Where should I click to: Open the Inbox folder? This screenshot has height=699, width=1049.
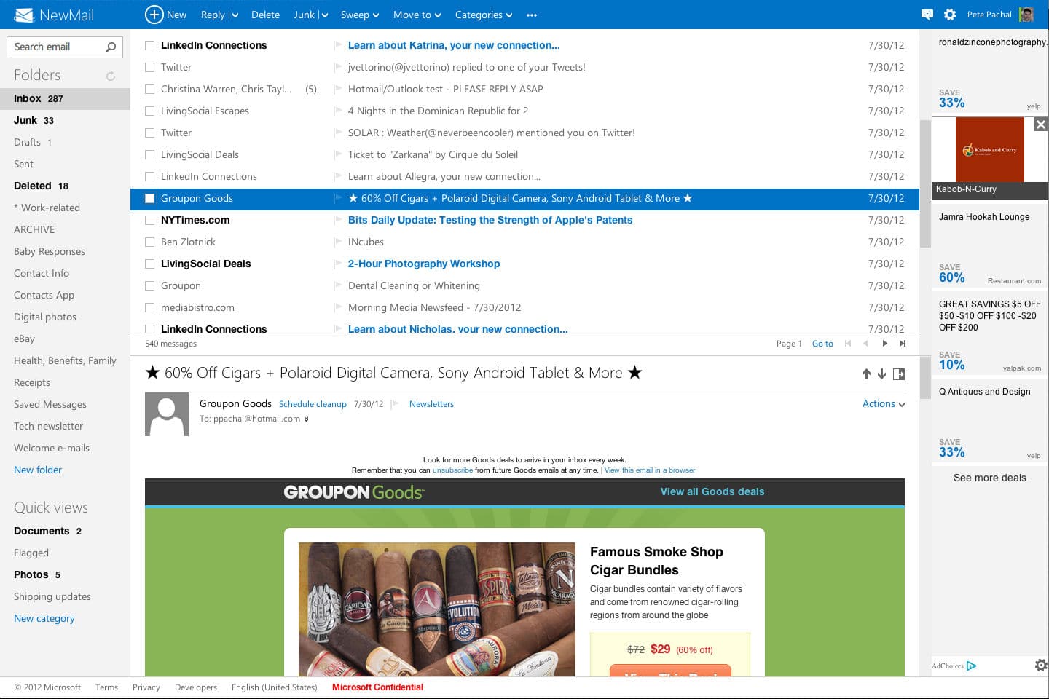point(65,98)
